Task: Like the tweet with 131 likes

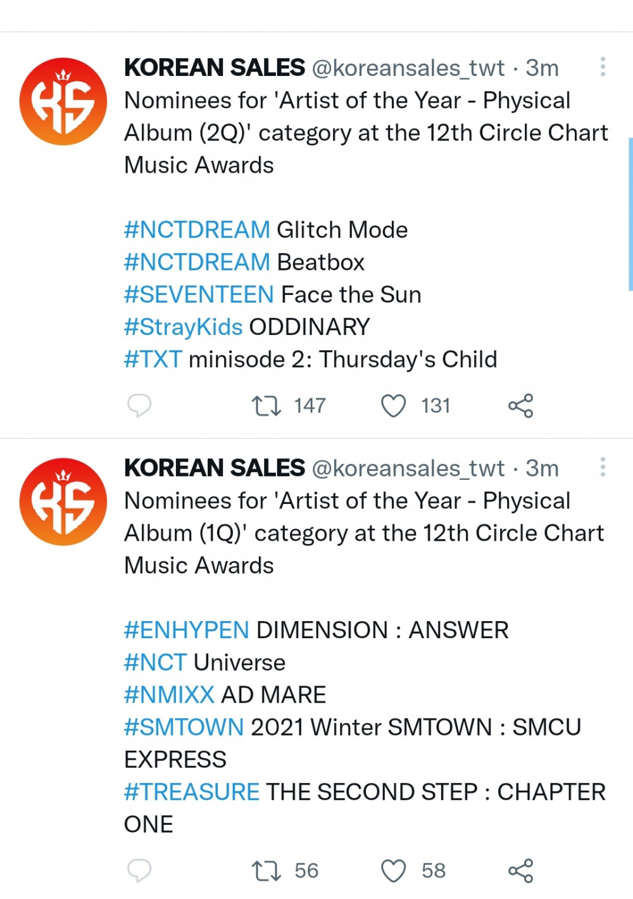Action: [393, 405]
